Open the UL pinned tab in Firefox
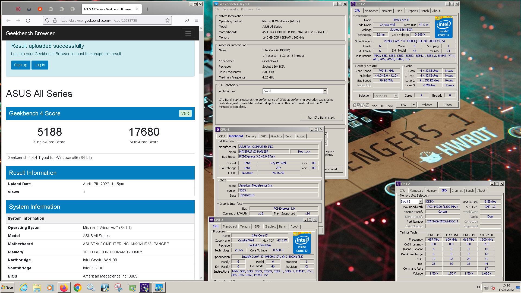This screenshot has width=521, height=293. click(18, 9)
